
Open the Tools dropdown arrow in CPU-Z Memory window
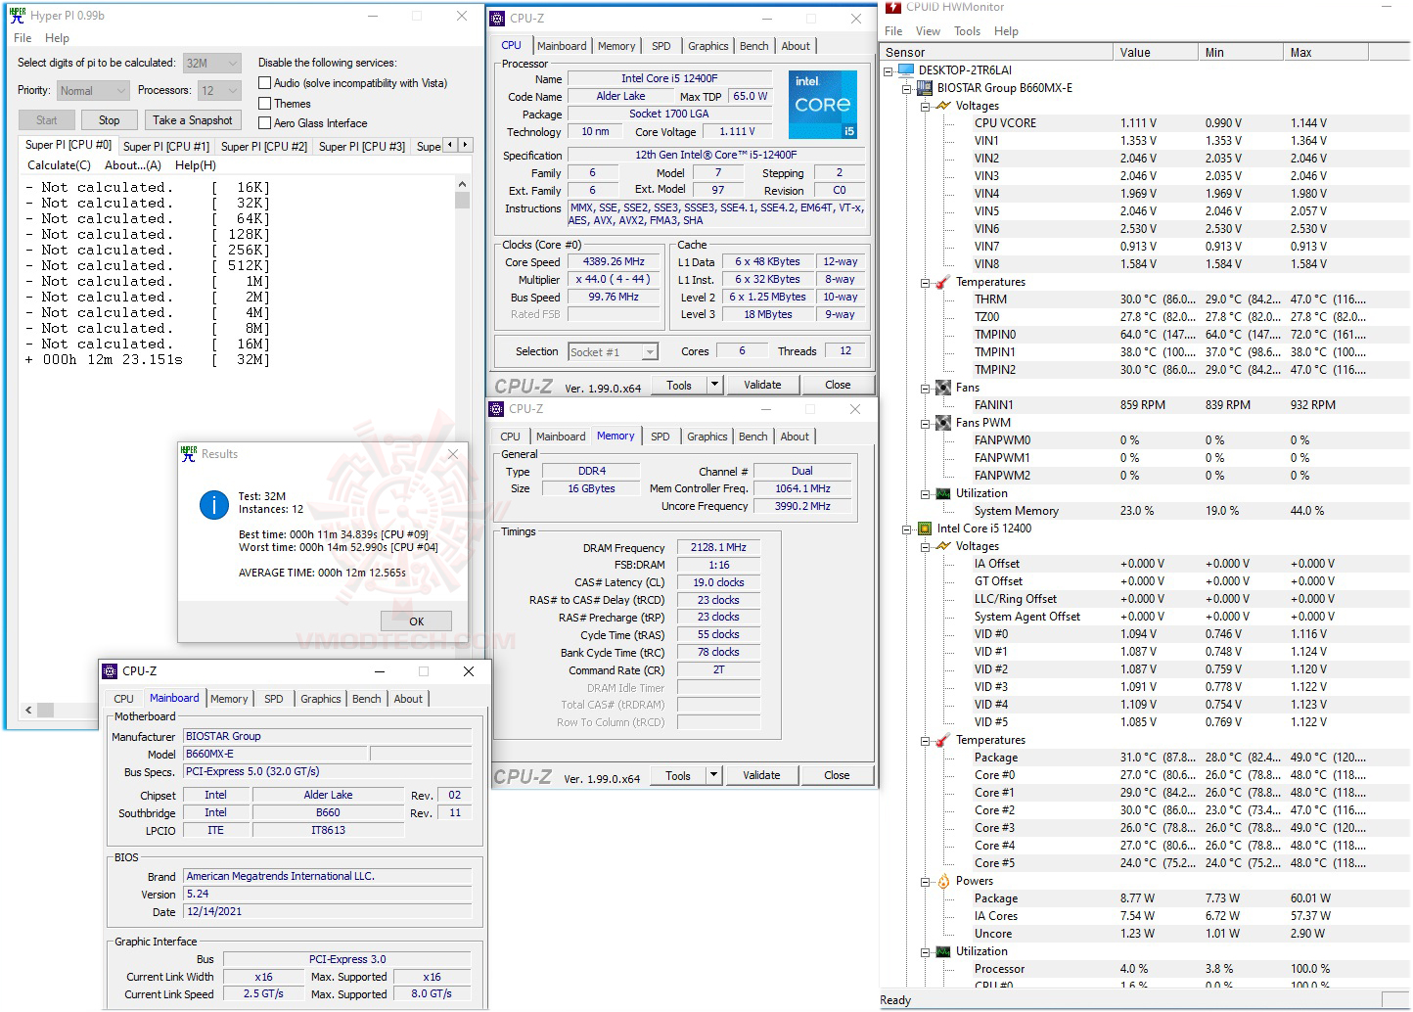point(714,775)
